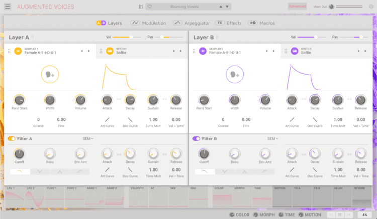Click the MOTION macro knob at bottom

pos(301,215)
